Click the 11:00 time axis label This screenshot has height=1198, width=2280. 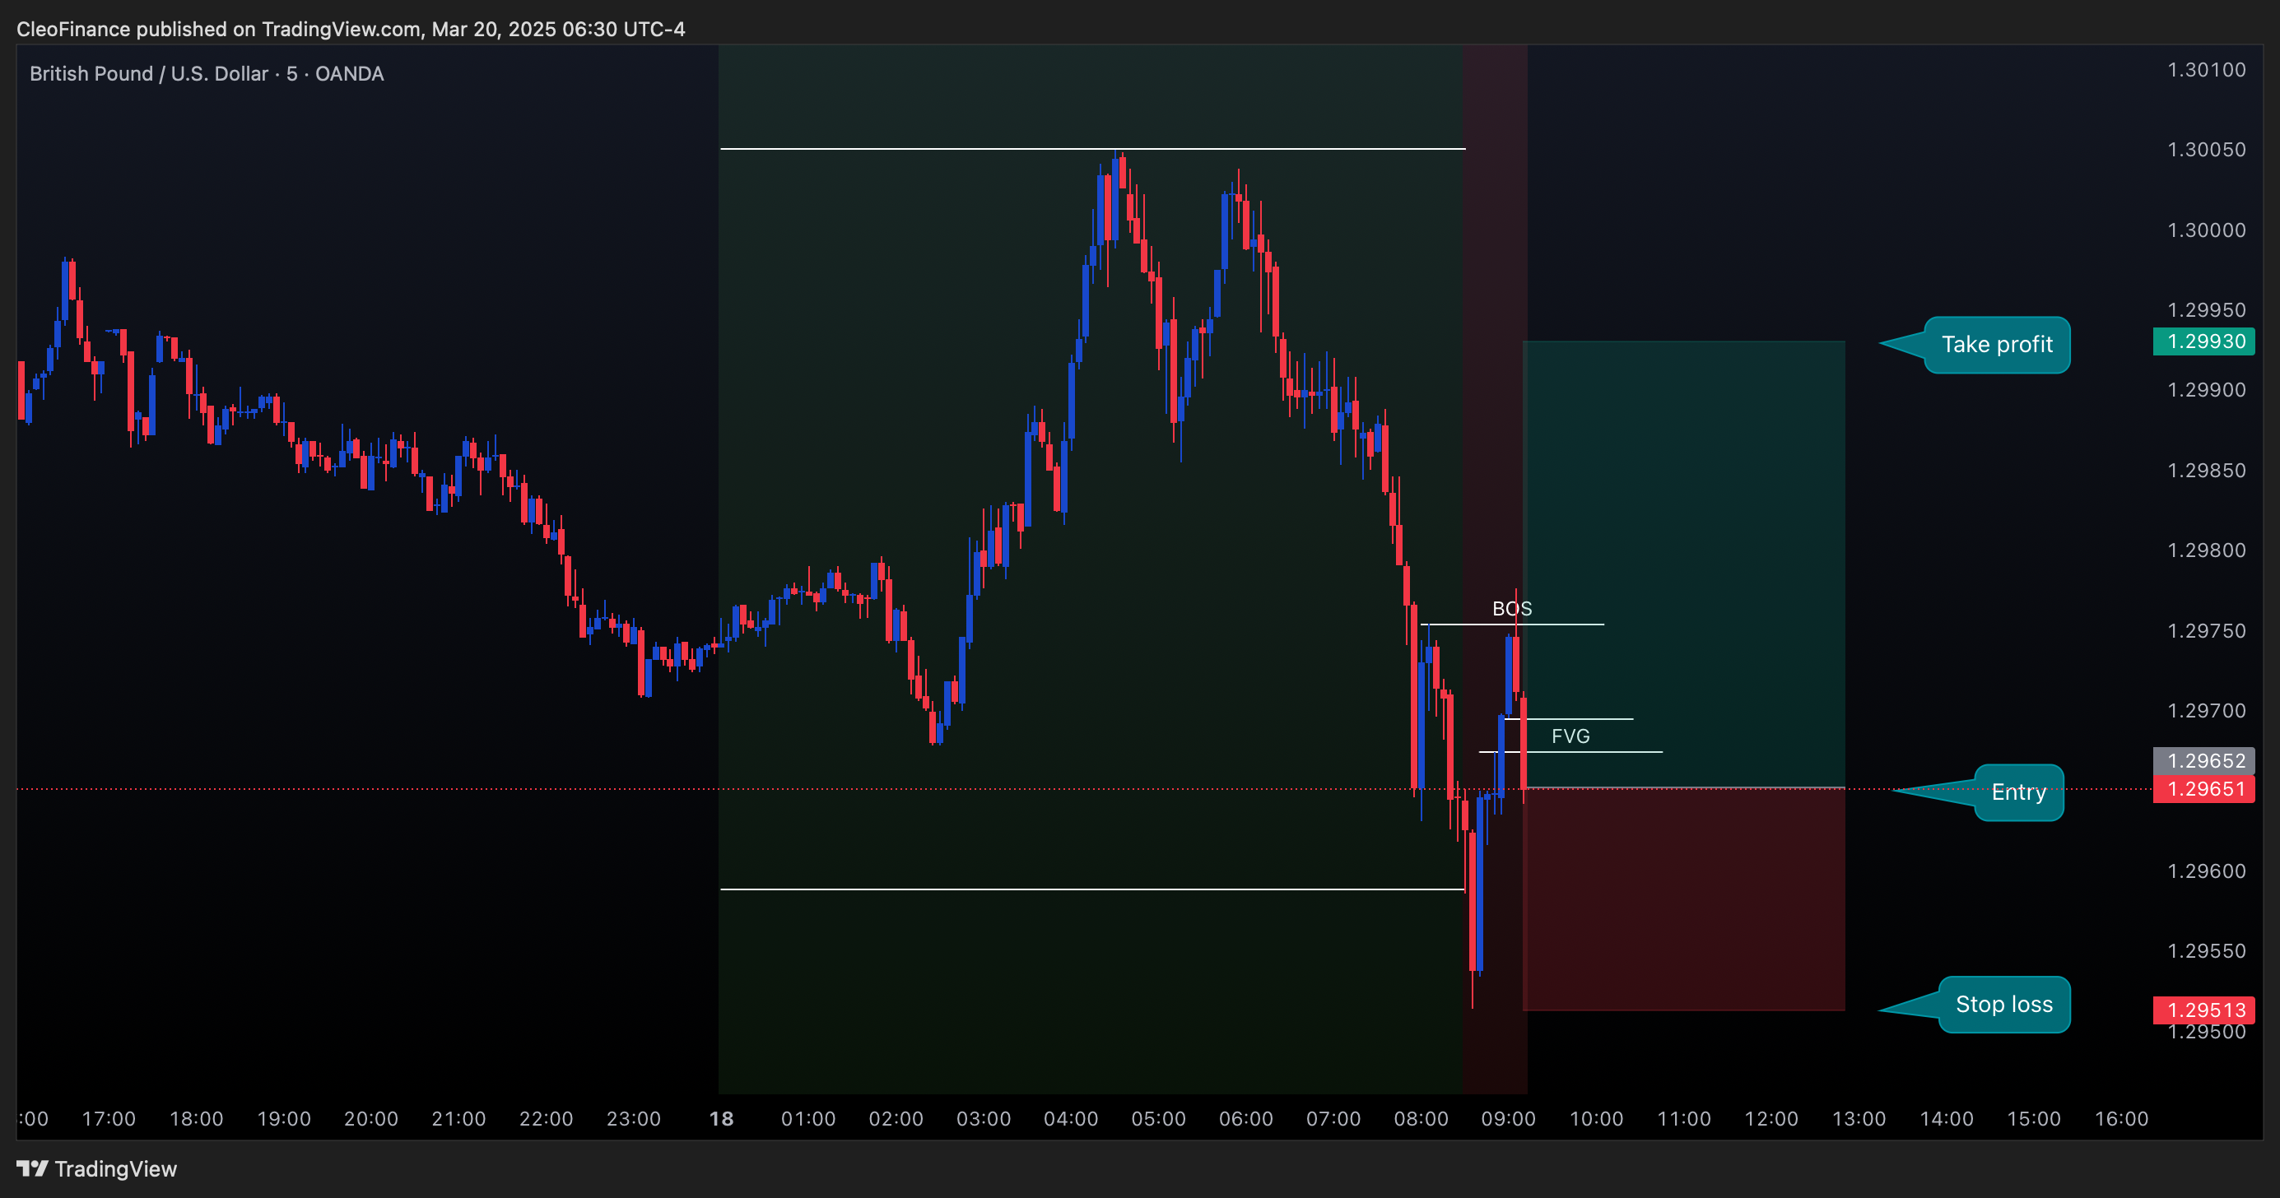(x=1683, y=1118)
